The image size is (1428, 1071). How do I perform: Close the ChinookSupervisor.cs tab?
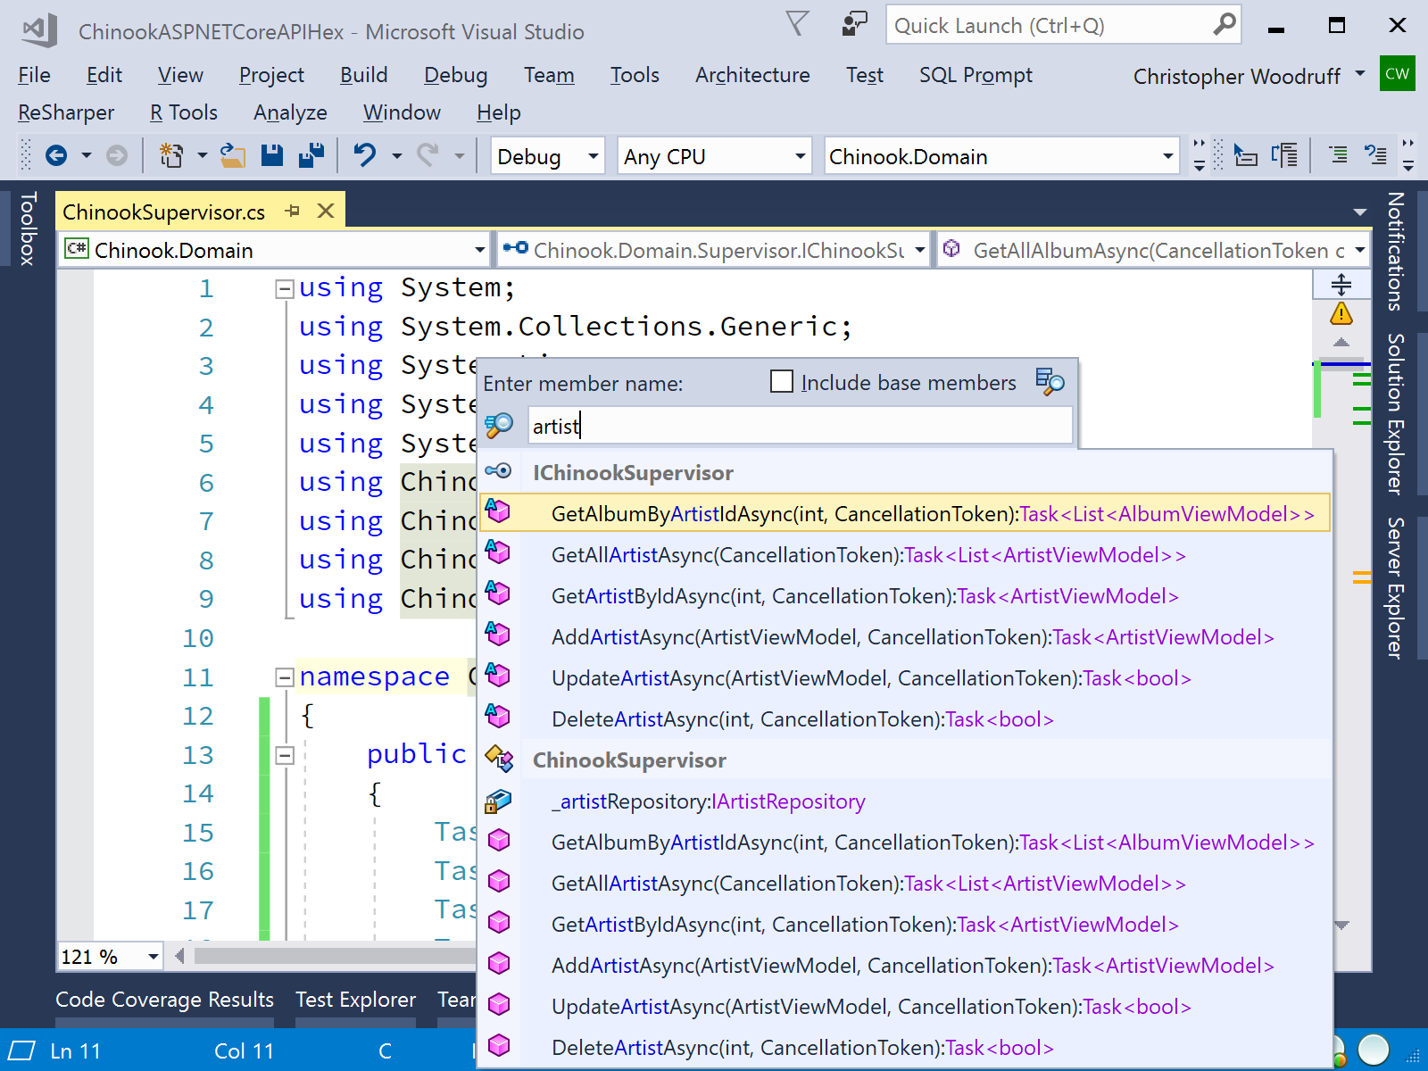[326, 211]
